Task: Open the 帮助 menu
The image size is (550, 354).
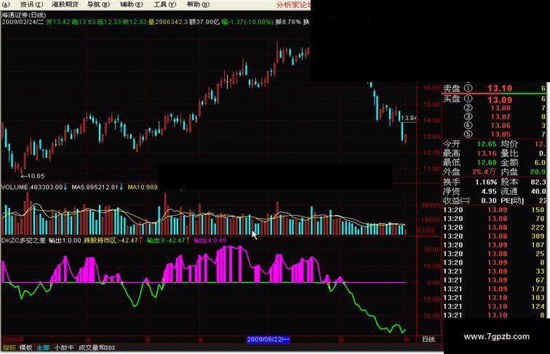Action: (198, 4)
